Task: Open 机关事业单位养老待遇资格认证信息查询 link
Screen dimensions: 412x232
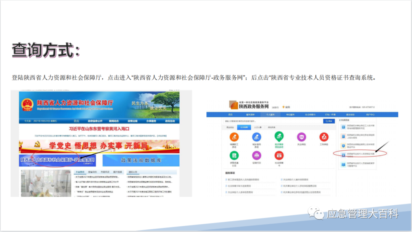Action: click(301, 192)
